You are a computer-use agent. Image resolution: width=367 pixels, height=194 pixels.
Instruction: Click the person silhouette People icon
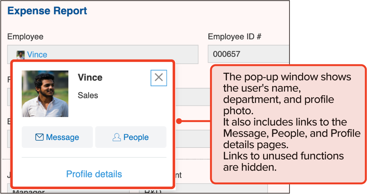click(116, 137)
